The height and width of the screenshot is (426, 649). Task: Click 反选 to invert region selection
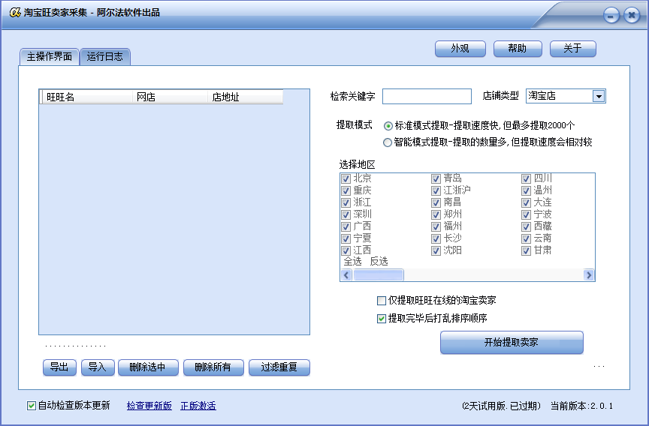coord(379,262)
